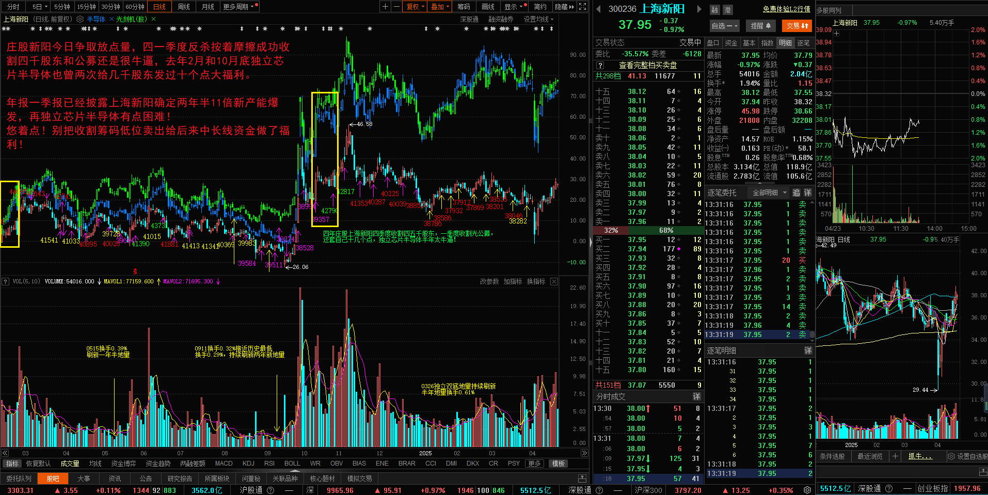Switch to the 周线 weekly chart tab

click(184, 7)
